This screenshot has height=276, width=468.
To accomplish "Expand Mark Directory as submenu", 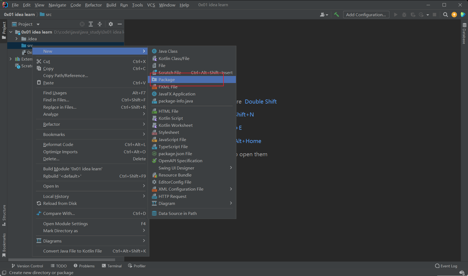I will (x=91, y=231).
